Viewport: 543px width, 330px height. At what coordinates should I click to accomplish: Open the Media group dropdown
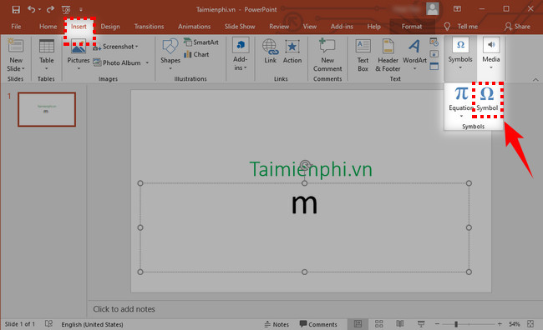491,53
